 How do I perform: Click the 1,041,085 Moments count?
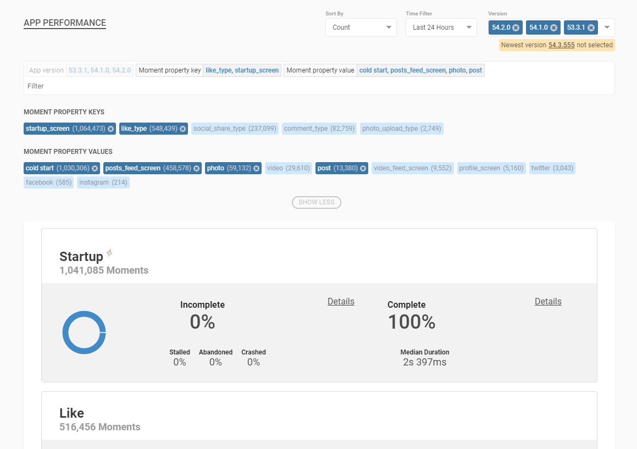[103, 270]
